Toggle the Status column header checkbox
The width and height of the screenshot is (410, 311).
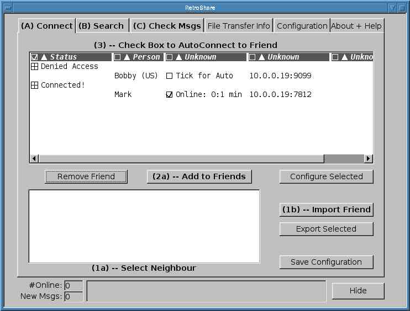35,57
